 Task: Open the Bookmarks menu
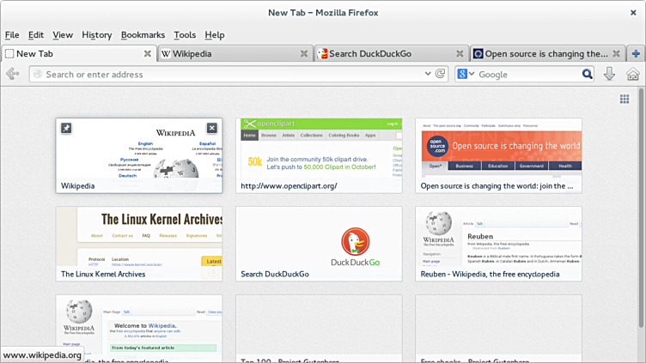pos(143,35)
